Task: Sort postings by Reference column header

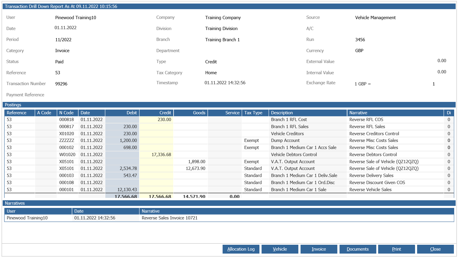Action: (19, 113)
